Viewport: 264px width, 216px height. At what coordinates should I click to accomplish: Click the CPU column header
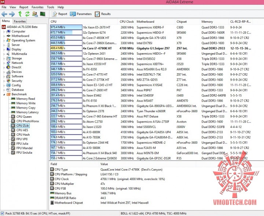coord(84,22)
